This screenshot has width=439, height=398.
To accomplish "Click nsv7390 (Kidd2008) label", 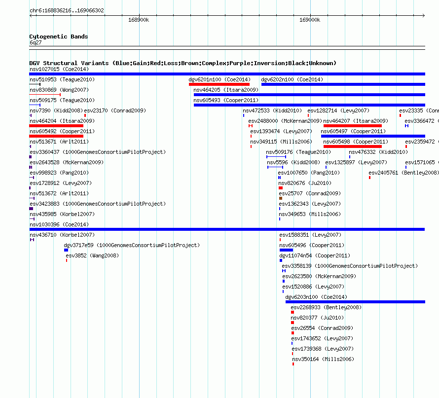I will (56, 110).
